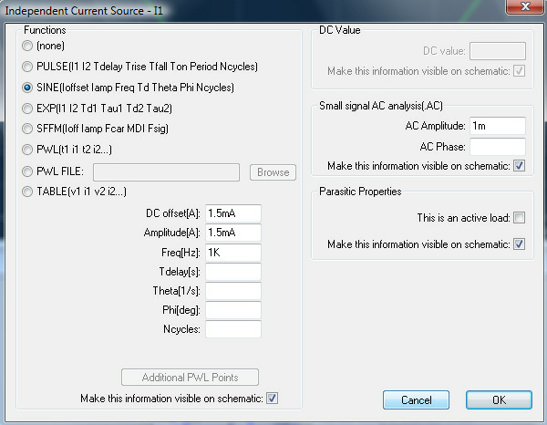Close the Independent Current Source dialog

[x=525, y=6]
